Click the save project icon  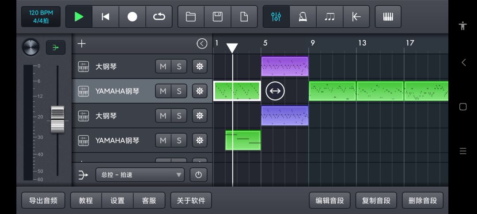click(217, 17)
